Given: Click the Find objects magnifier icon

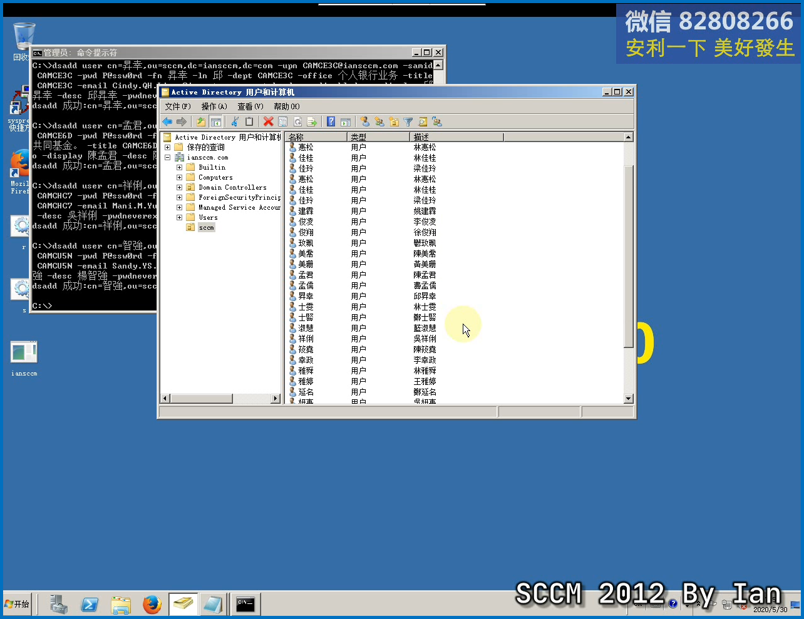Looking at the screenshot, I should (423, 122).
